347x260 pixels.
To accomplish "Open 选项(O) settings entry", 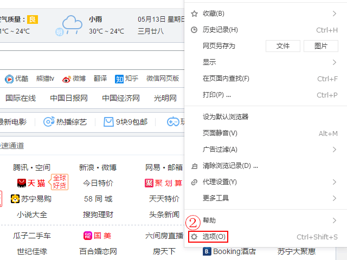I will coord(266,237).
